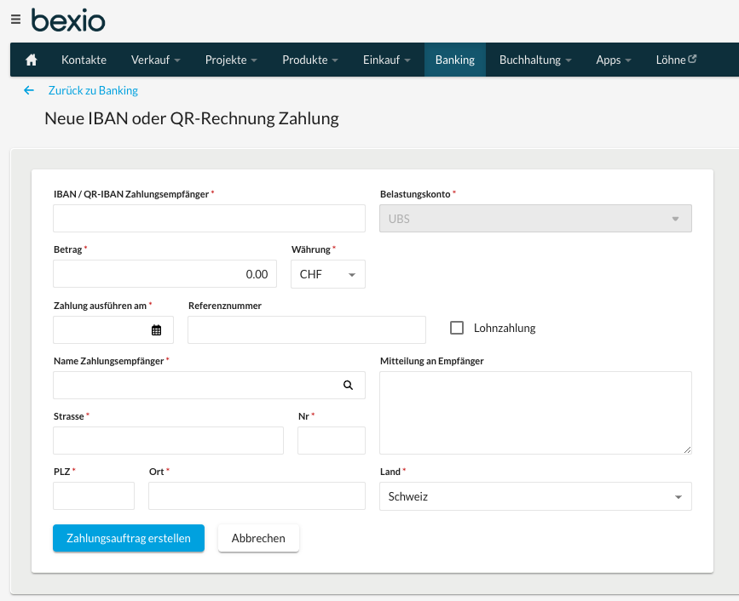This screenshot has height=601, width=739.
Task: Click the Zahlung ausführen am date field
Action: pyautogui.click(x=113, y=329)
